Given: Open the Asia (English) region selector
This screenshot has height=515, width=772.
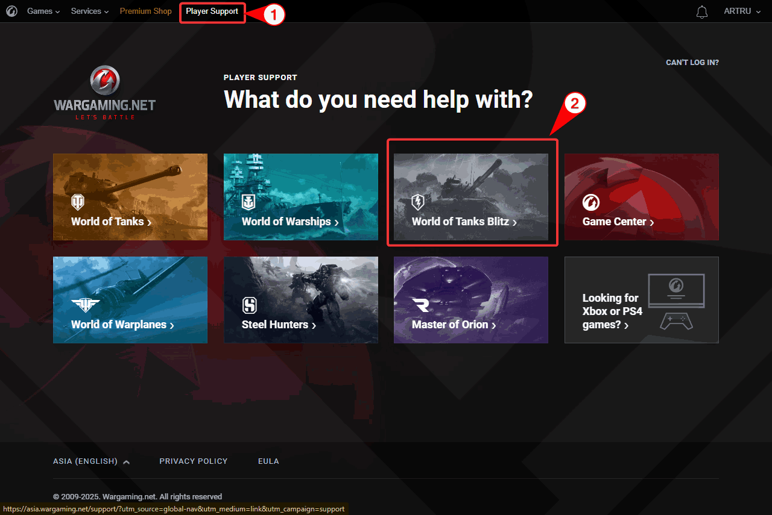Looking at the screenshot, I should click(92, 461).
